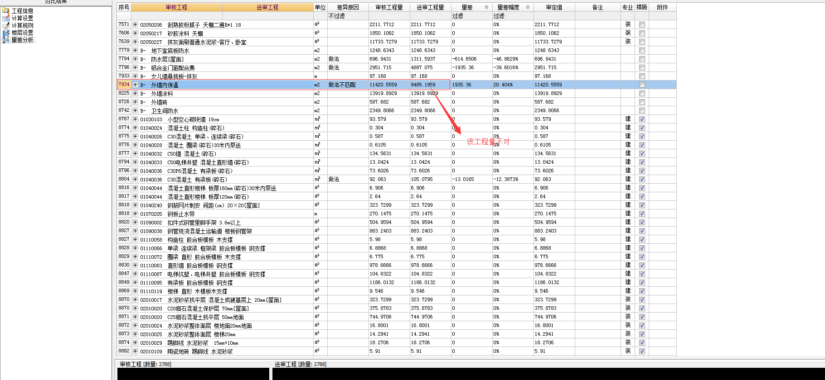The width and height of the screenshot is (825, 380).
Task: Expand row 7779 地下室底板防水
Action: 135,51
